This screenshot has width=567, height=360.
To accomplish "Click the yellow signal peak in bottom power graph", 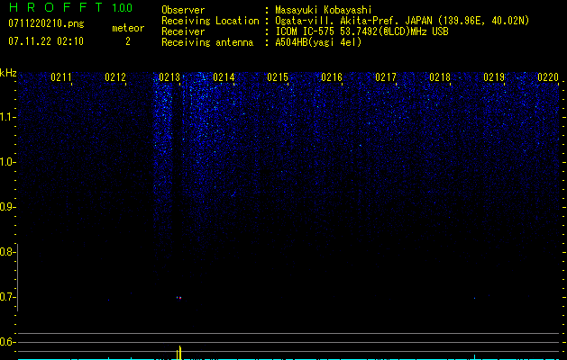I will pos(179,353).
